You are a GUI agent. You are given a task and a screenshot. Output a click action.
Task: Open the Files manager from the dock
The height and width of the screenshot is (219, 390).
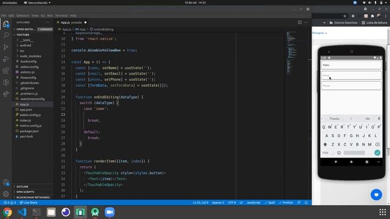(x=51, y=212)
